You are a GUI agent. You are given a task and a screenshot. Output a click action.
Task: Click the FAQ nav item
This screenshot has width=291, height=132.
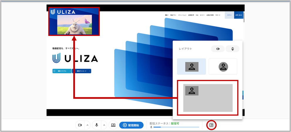[x=197, y=15]
